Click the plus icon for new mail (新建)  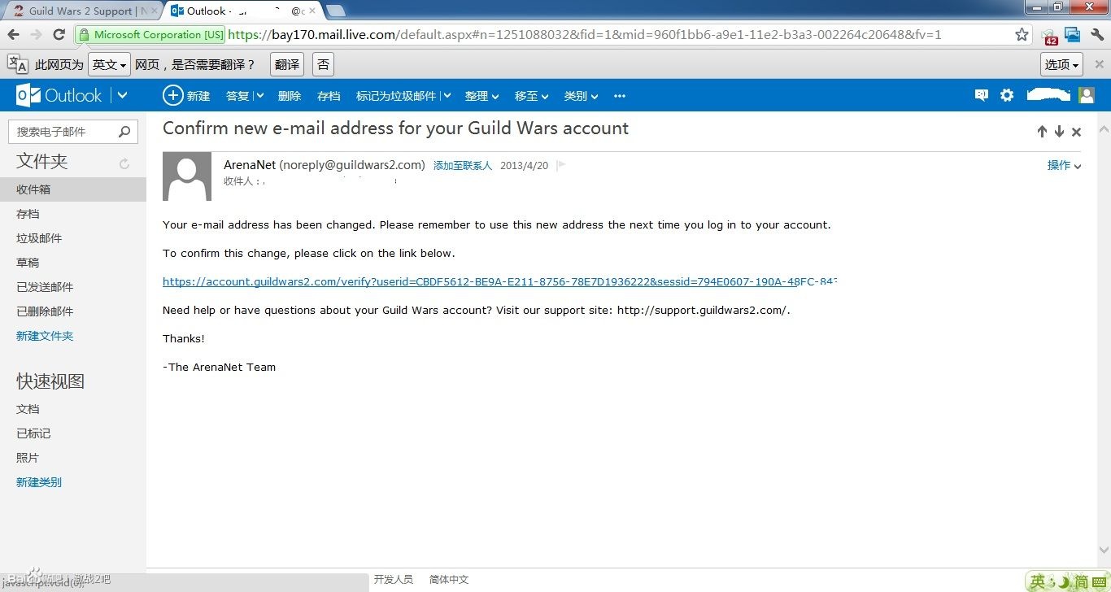click(x=173, y=95)
